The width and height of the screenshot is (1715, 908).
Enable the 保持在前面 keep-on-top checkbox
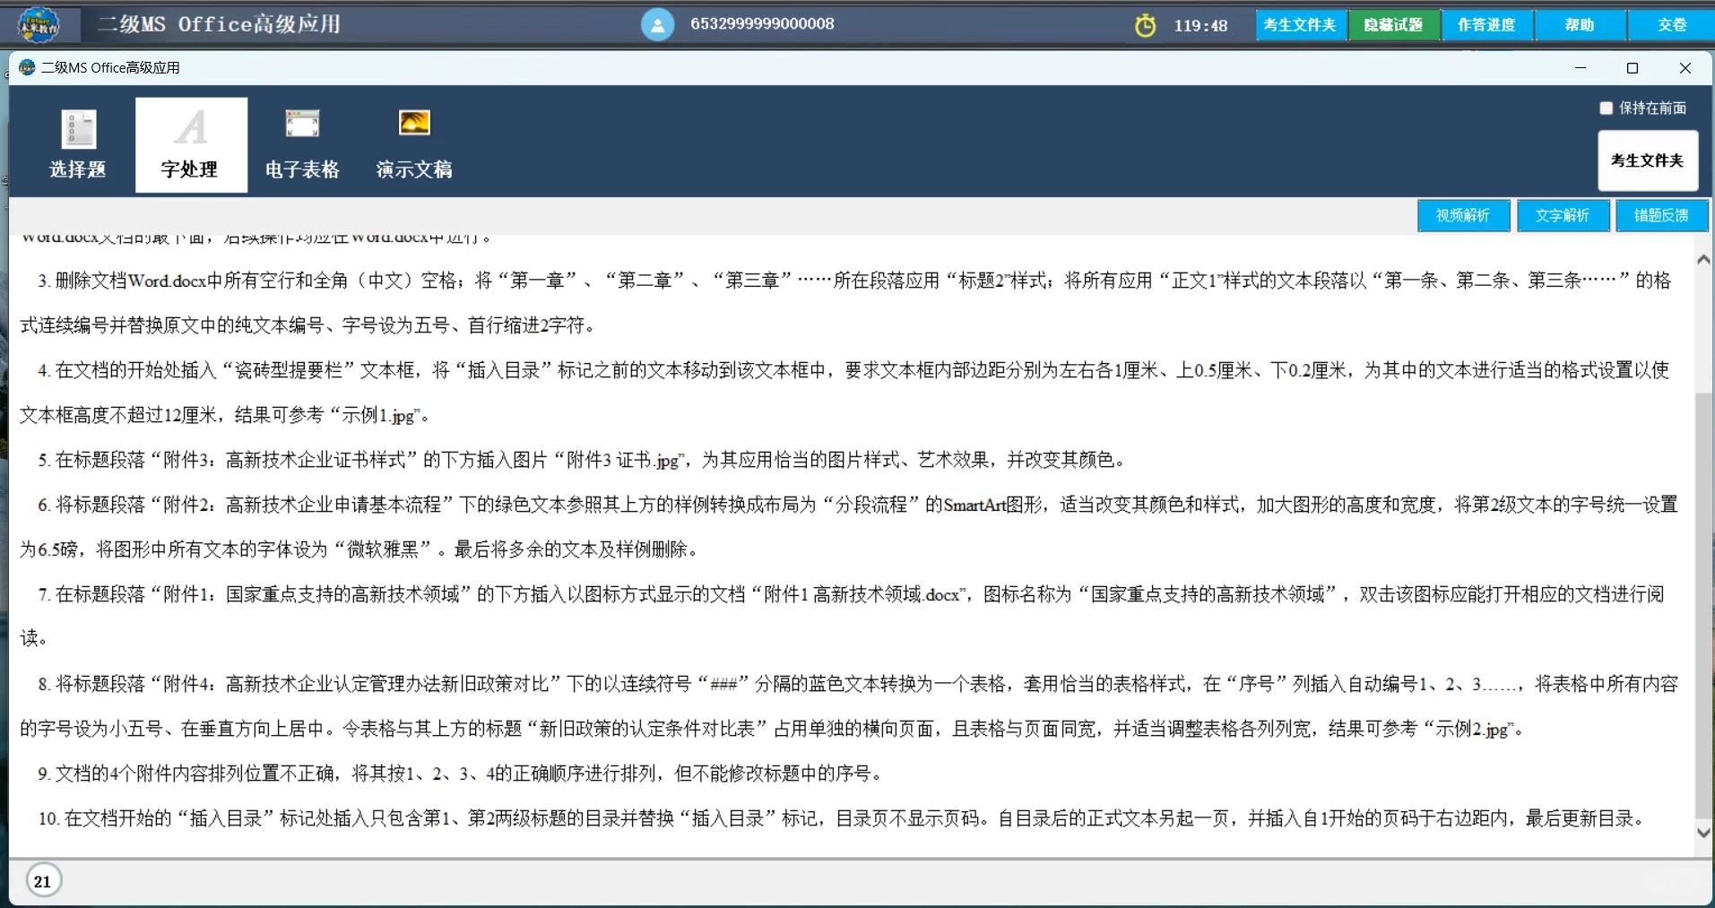[x=1606, y=108]
